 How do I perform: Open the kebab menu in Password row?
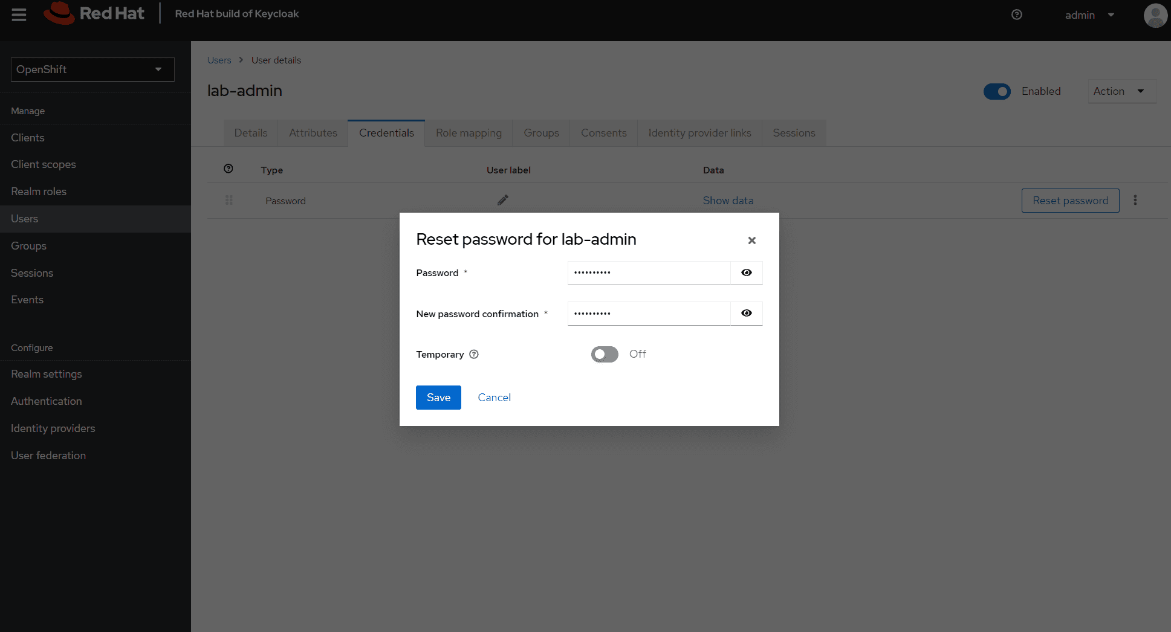click(x=1135, y=200)
